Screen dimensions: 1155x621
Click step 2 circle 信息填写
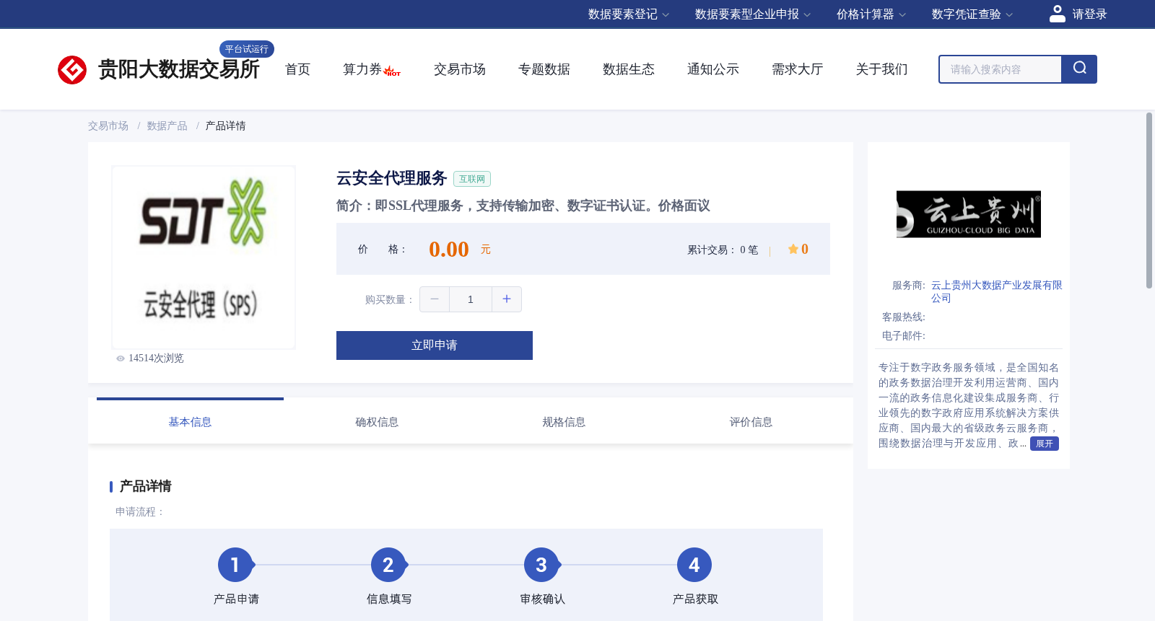pyautogui.click(x=388, y=565)
